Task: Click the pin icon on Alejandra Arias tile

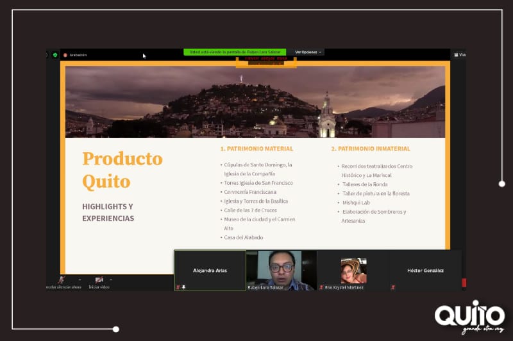Action: click(x=183, y=287)
